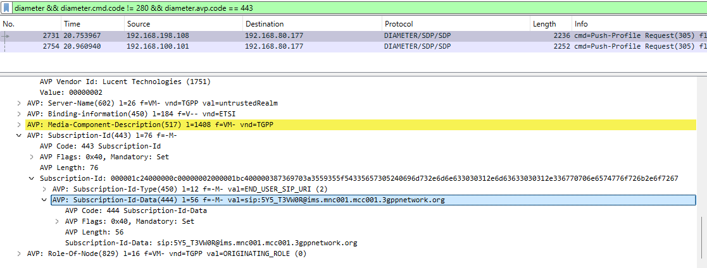This screenshot has height=268, width=707.
Task: Select packet number 2754 row
Action: click(353, 46)
